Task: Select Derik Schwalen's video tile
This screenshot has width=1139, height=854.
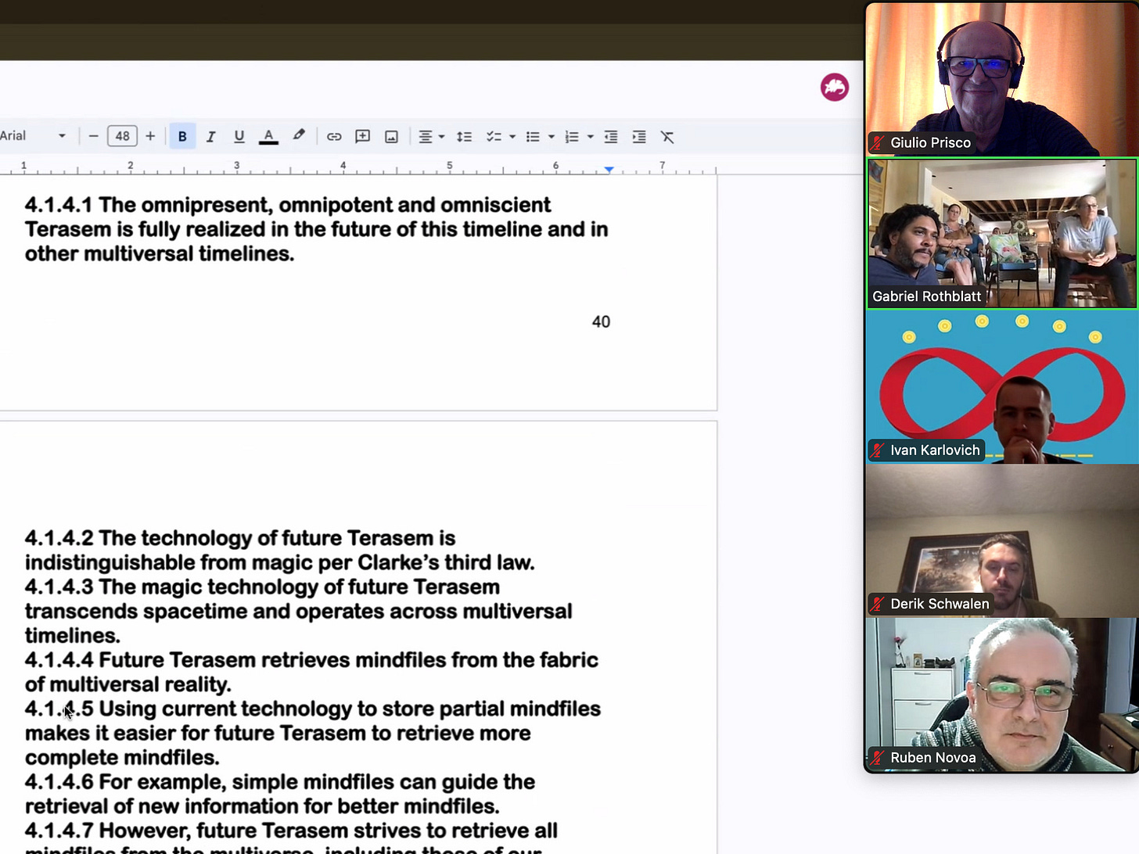Action: [x=1001, y=541]
